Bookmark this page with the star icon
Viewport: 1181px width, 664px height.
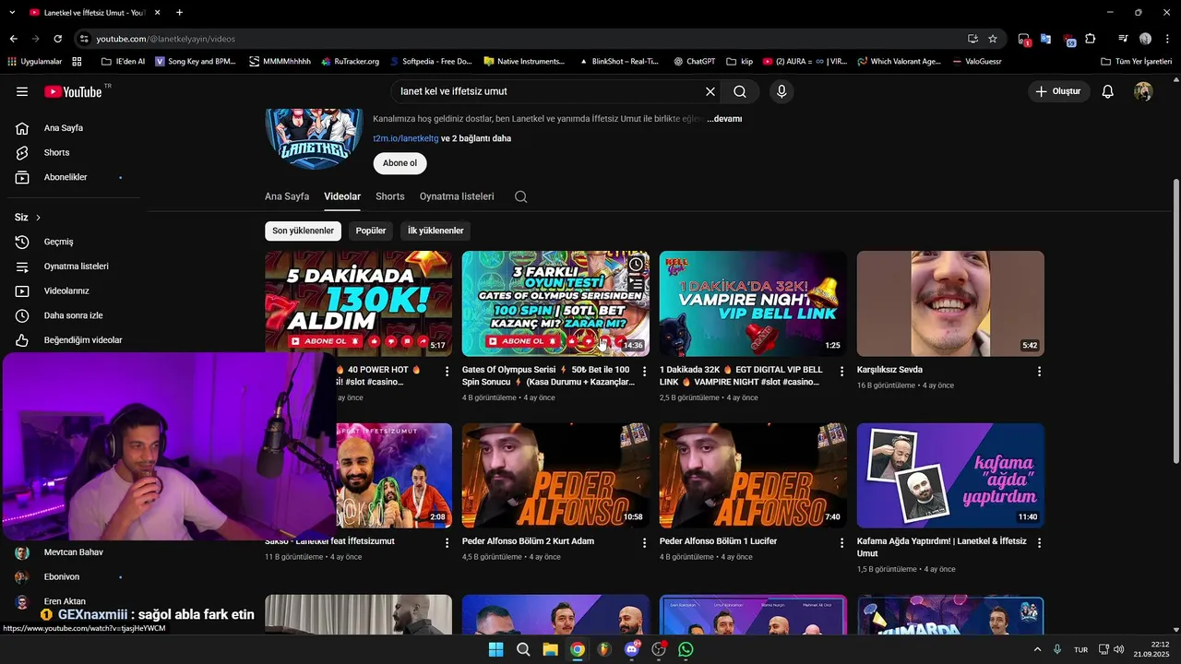click(993, 39)
